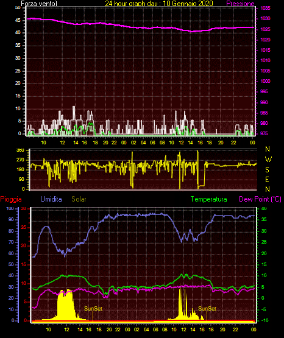Click the 1010 pressure axis value
Image resolution: width=284 pixels, height=338 pixels.
click(265, 60)
